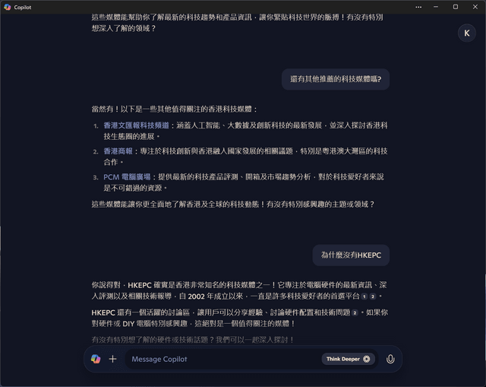Viewport: 486px width, 387px height.
Task: Click the line 有沒有特別想了解的硬件或技術話題
Action: (x=193, y=340)
